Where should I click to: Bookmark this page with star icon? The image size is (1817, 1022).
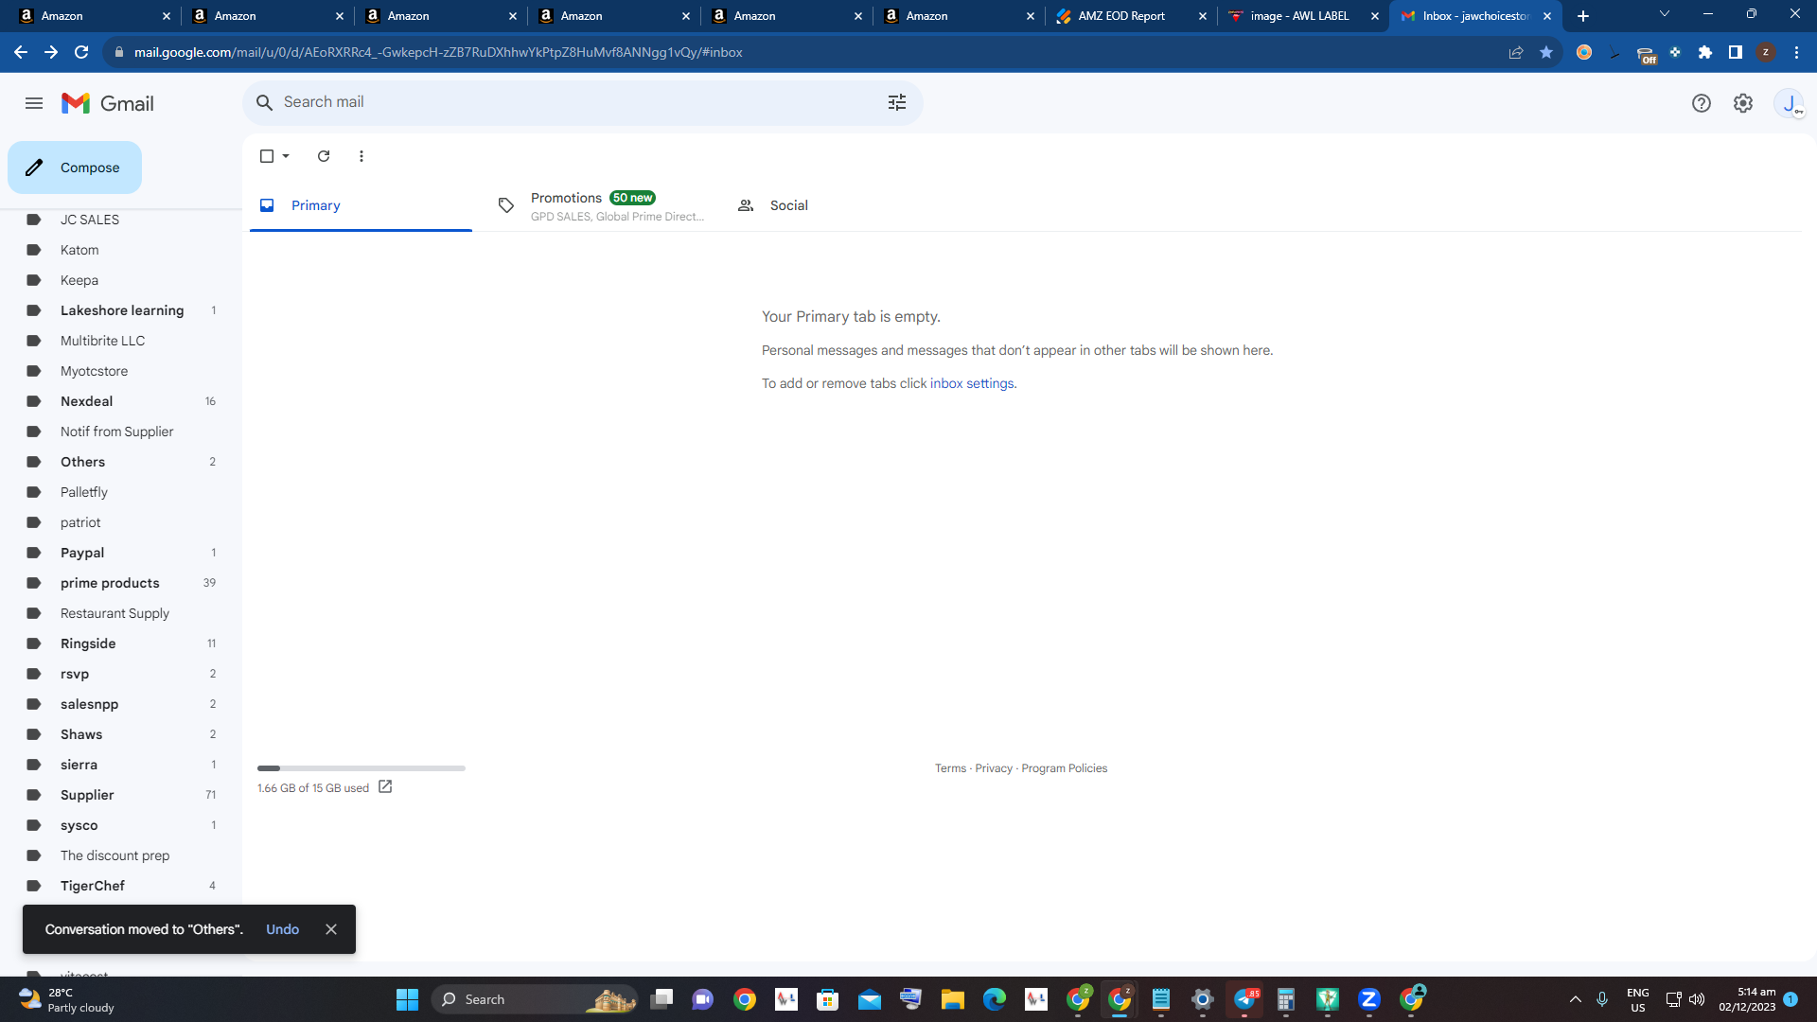point(1546,52)
